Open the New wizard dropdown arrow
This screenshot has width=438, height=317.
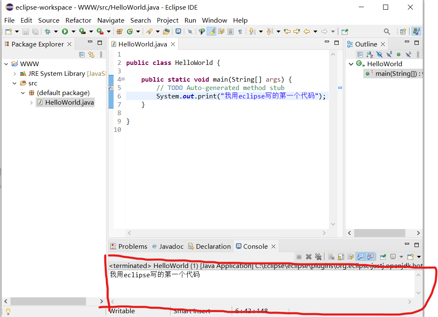point(17,31)
